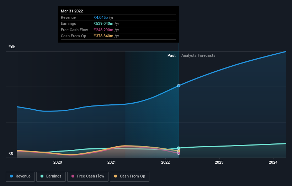
Task: Click the ₹4.045b revenue value
Action: click(101, 17)
